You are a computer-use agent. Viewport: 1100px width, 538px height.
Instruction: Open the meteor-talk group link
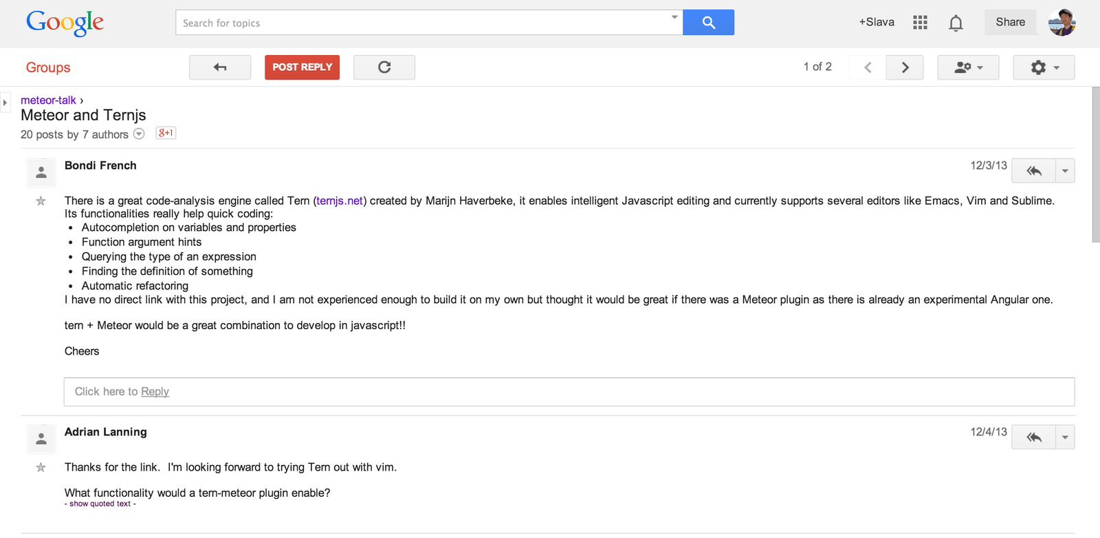point(48,100)
